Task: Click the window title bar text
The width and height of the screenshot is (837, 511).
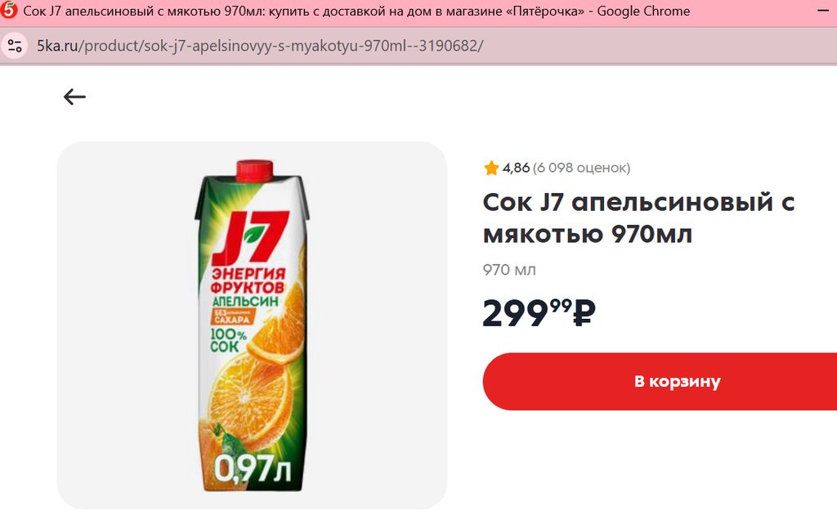Action: (x=356, y=11)
